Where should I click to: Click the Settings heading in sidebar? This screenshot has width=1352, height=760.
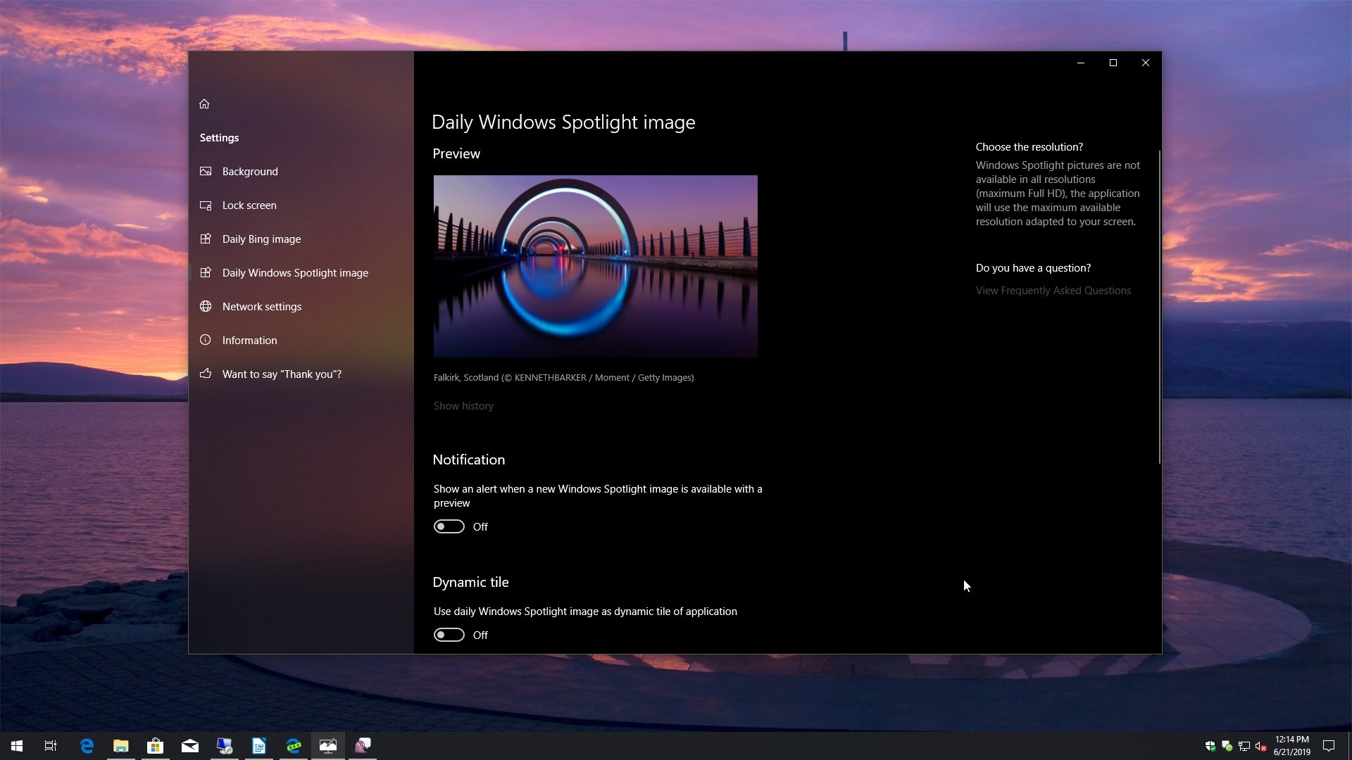coord(219,138)
